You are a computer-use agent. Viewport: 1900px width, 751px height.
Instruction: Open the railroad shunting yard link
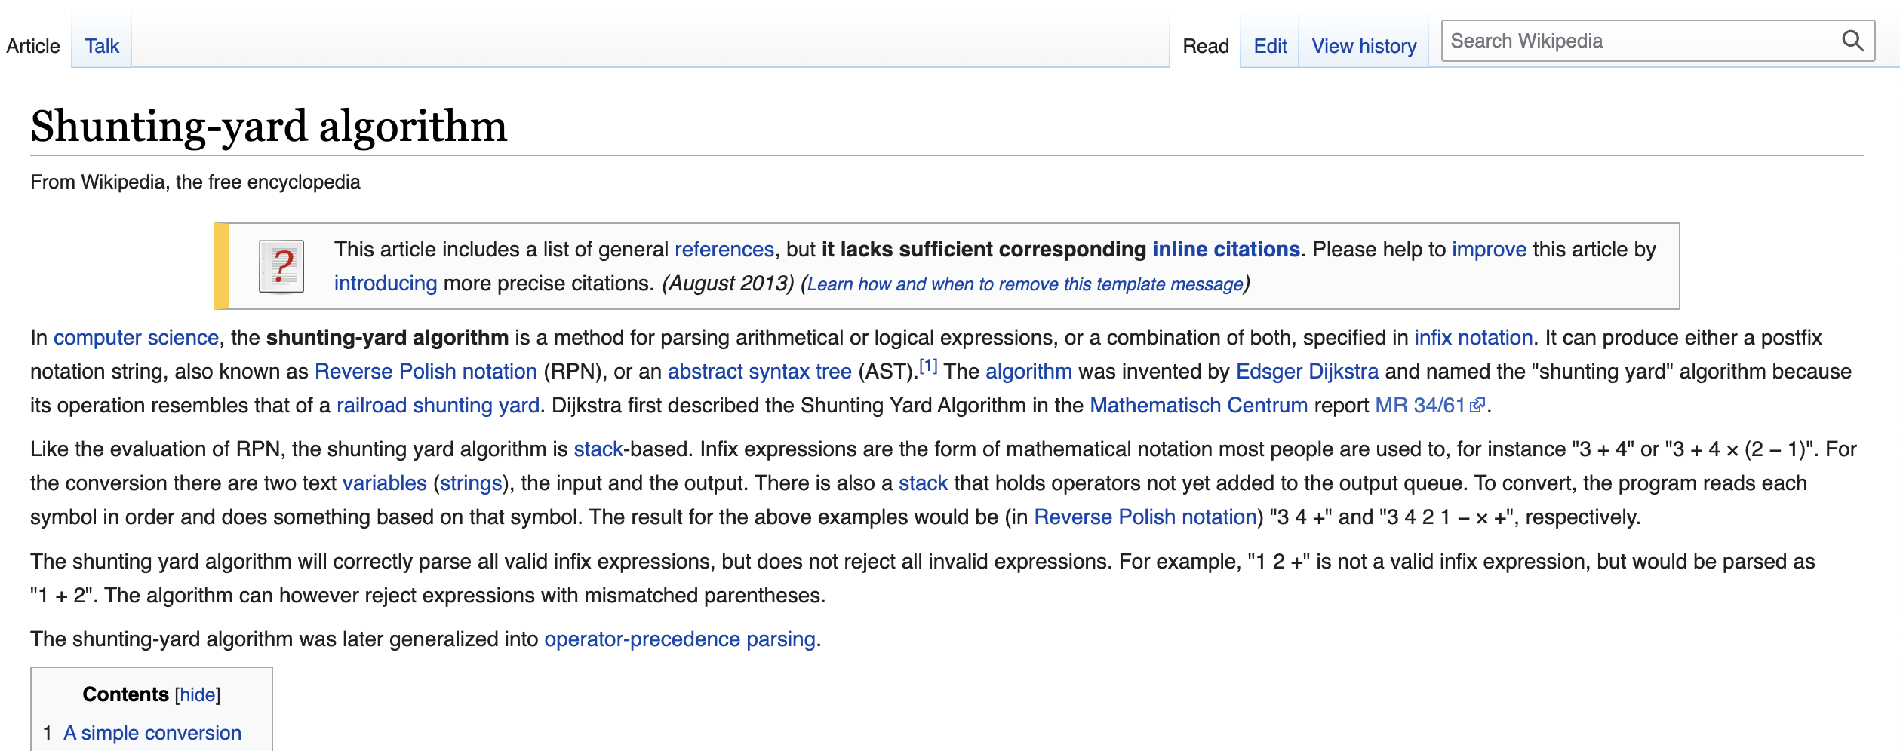(438, 406)
